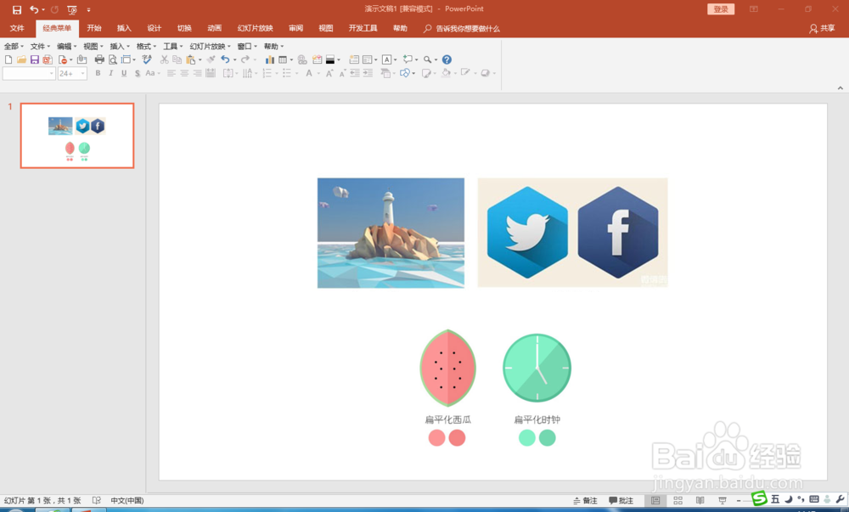The height and width of the screenshot is (512, 849).
Task: Click the New Comment speech bubble icon
Action: coord(408,59)
